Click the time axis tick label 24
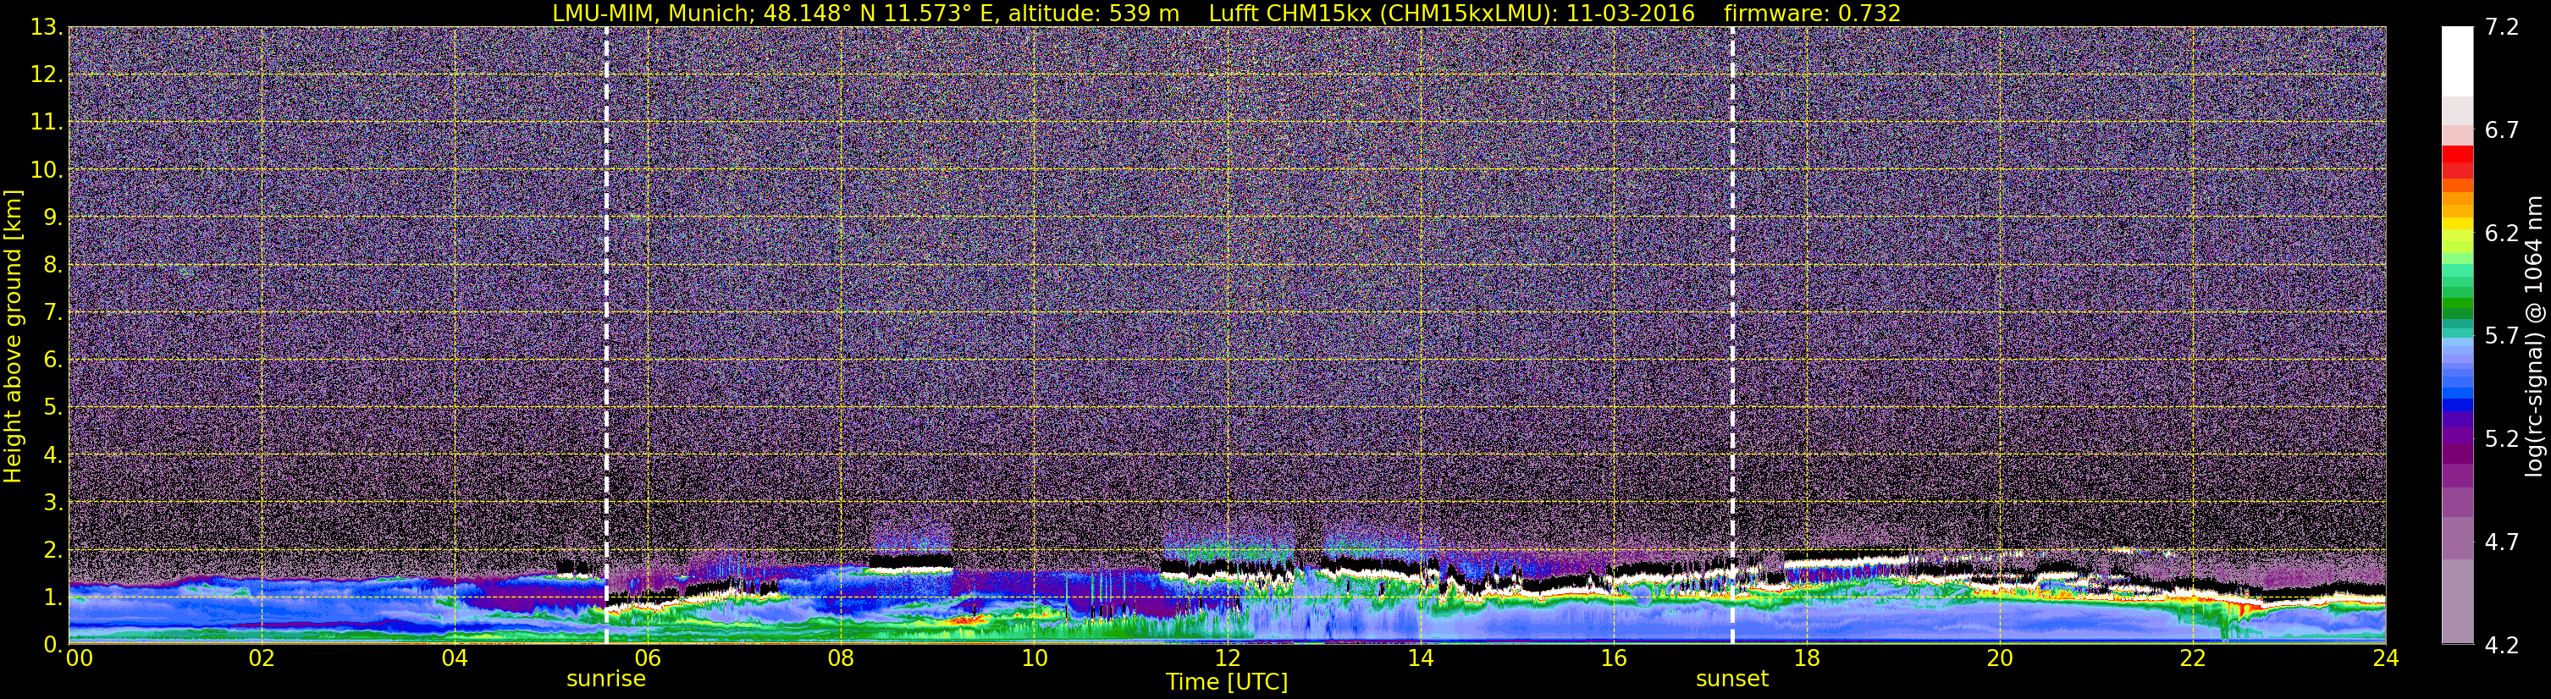This screenshot has width=2551, height=699. [2386, 659]
